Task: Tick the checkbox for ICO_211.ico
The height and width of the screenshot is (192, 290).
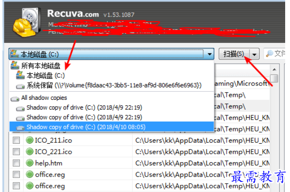Action: tap(16, 140)
